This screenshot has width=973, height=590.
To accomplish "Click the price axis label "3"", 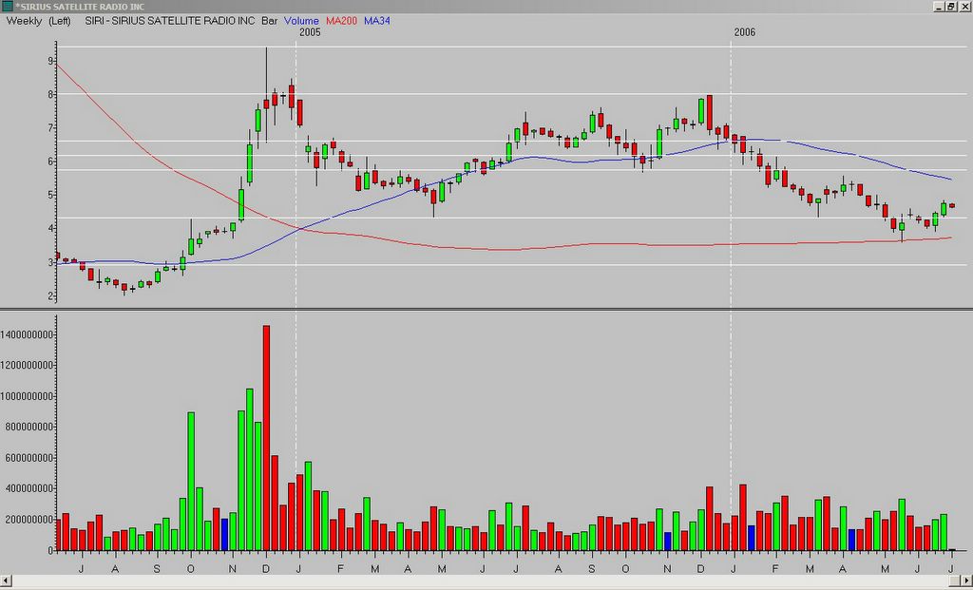I will coord(50,262).
